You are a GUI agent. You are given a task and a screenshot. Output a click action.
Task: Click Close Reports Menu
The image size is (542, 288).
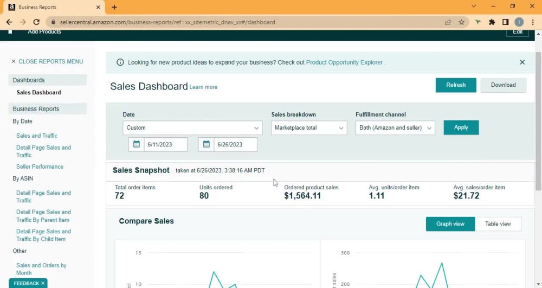click(47, 61)
